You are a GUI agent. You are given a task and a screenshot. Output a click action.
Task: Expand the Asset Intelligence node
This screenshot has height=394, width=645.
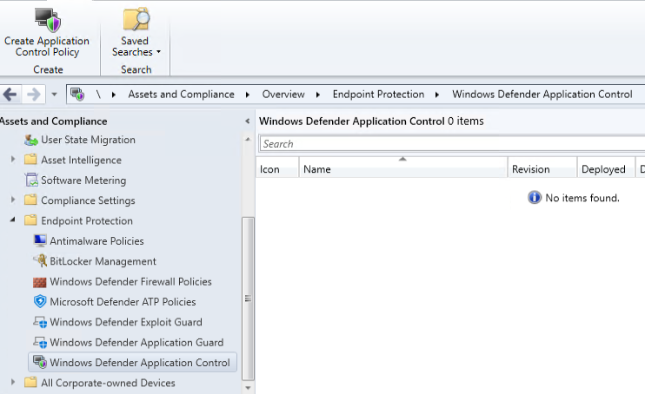pos(13,160)
